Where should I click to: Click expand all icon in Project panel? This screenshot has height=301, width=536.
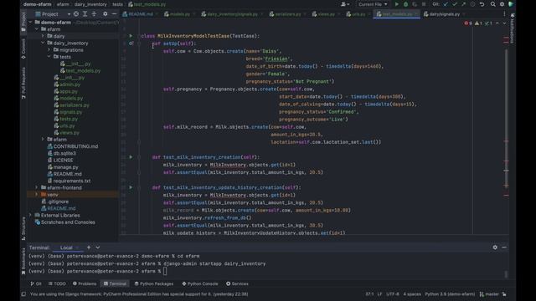(85, 14)
